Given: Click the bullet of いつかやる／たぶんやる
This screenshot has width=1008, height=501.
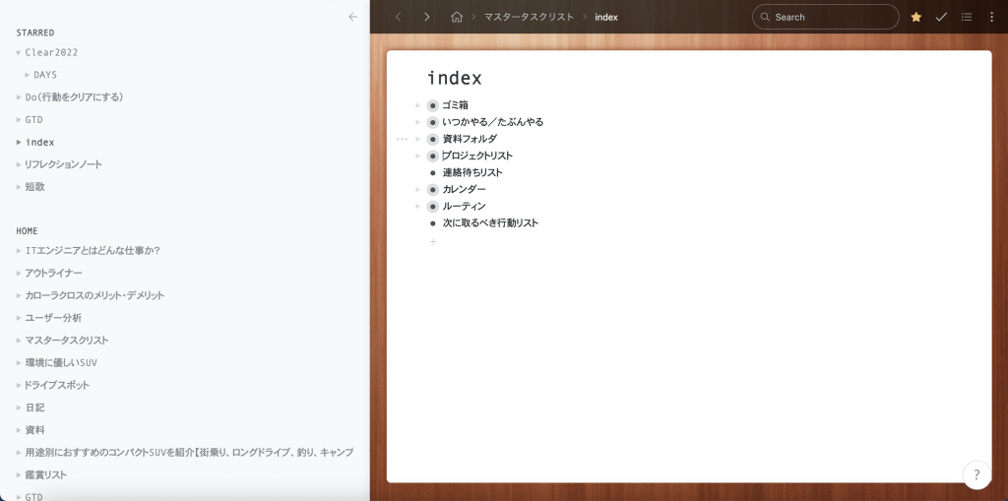Looking at the screenshot, I should 433,122.
